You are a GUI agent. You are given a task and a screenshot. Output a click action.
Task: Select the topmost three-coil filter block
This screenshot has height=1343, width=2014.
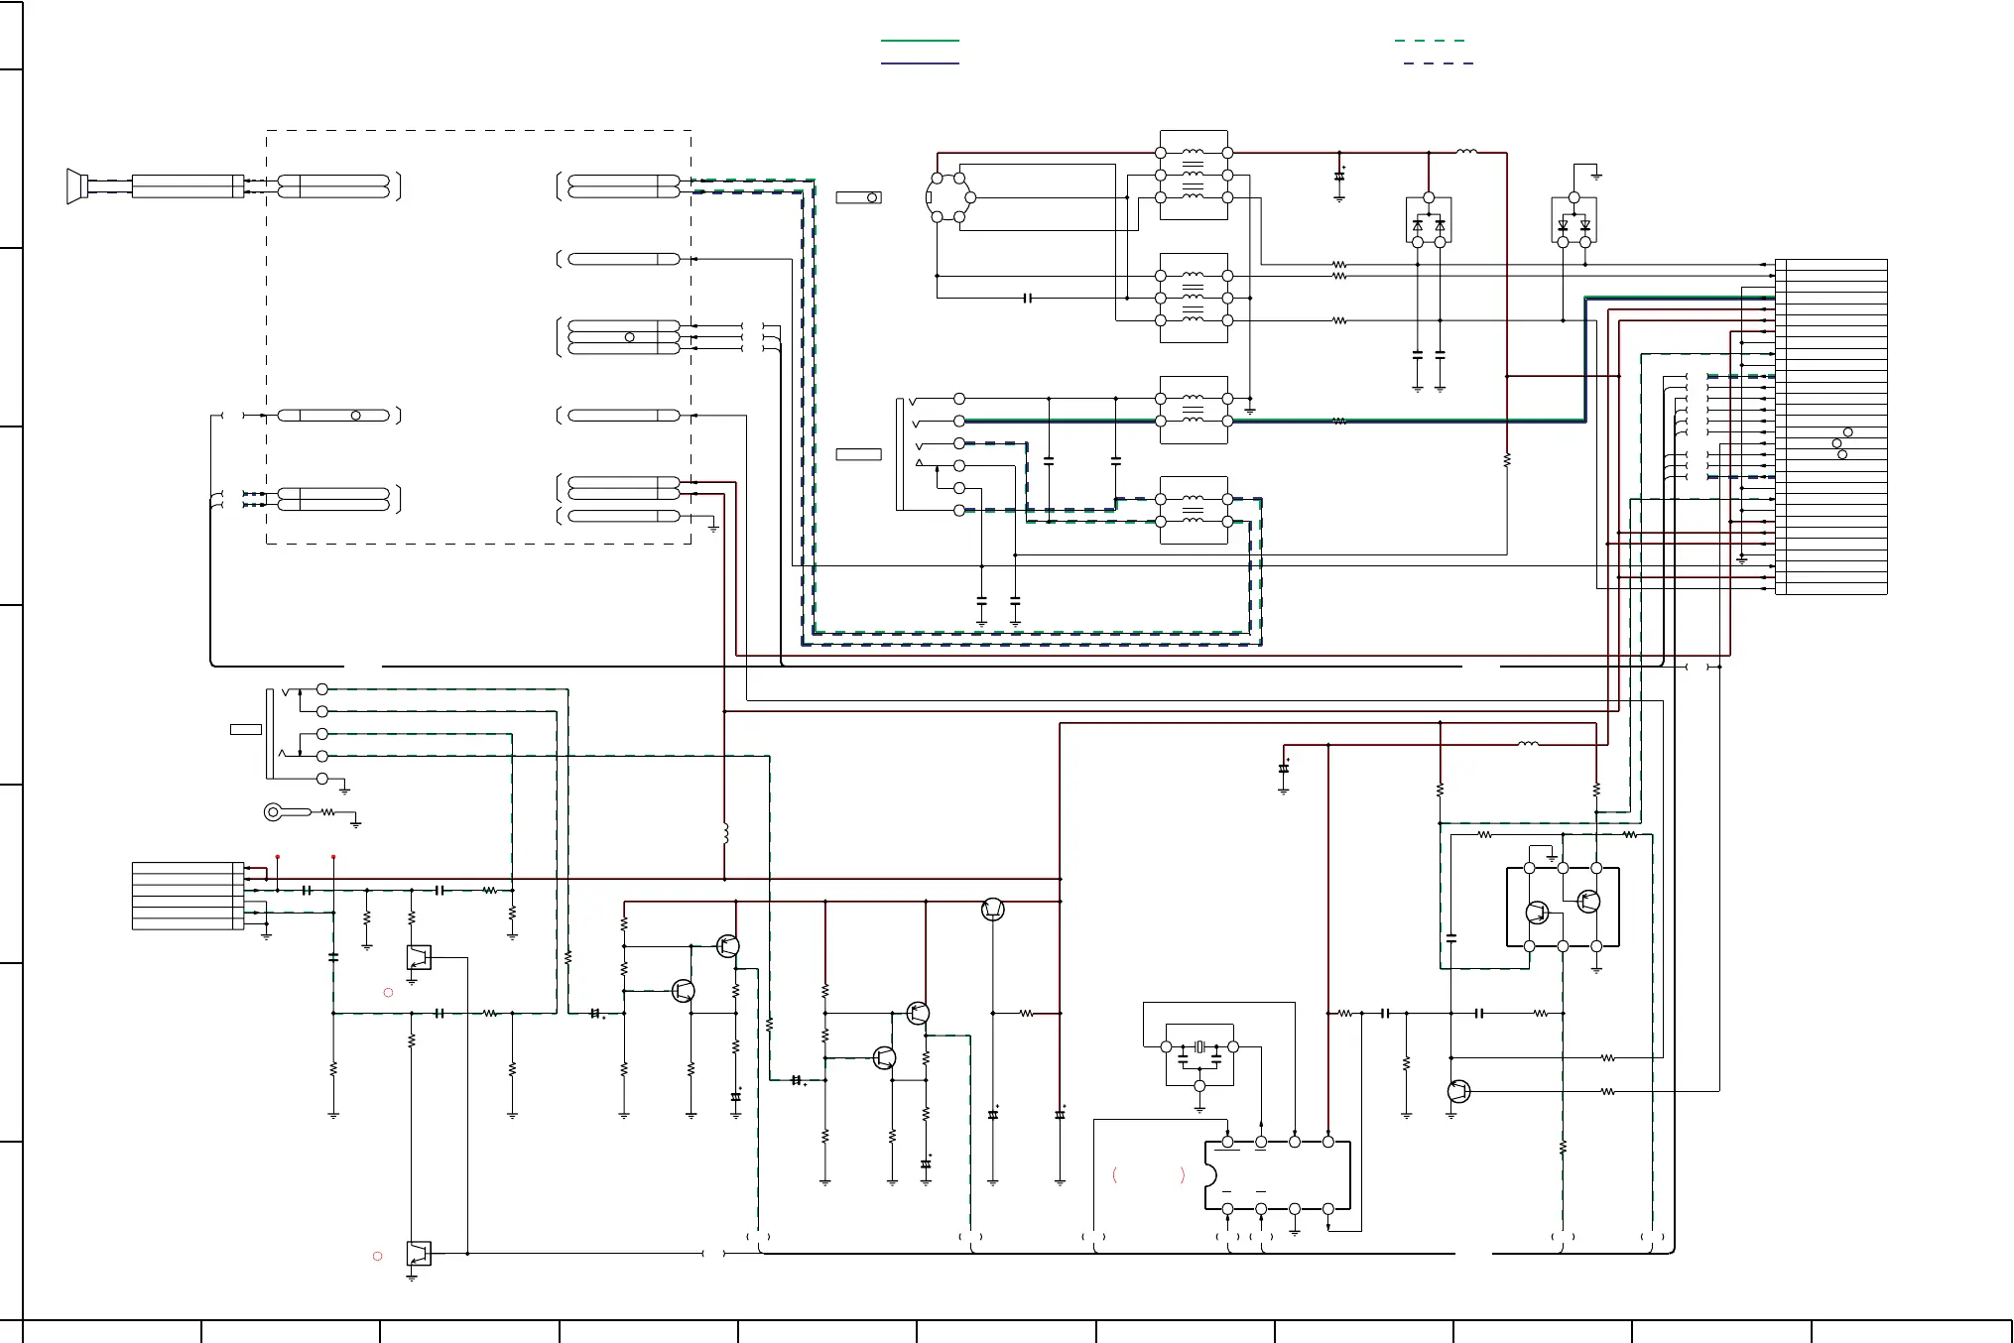(1194, 175)
